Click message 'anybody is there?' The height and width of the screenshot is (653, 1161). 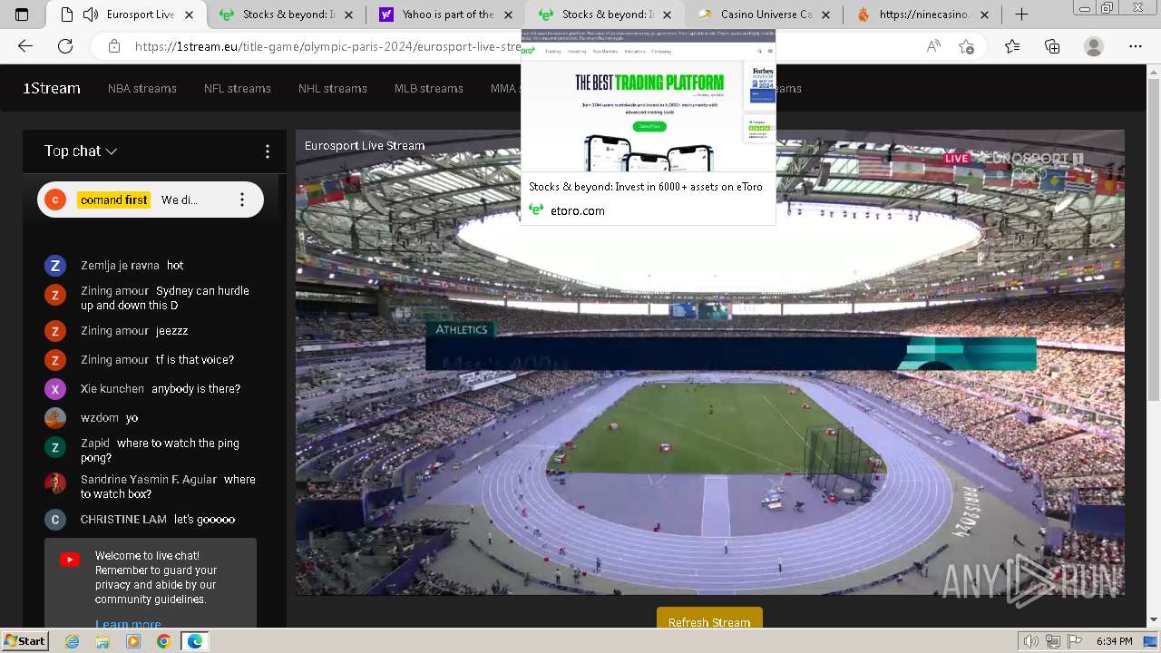196,389
